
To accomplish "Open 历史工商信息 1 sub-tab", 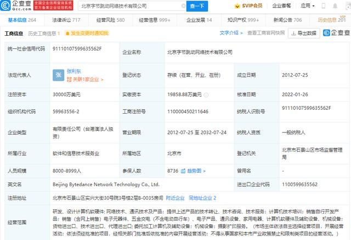I will pyautogui.click(x=44, y=34).
